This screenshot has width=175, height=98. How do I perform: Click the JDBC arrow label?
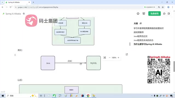coord(70,61)
